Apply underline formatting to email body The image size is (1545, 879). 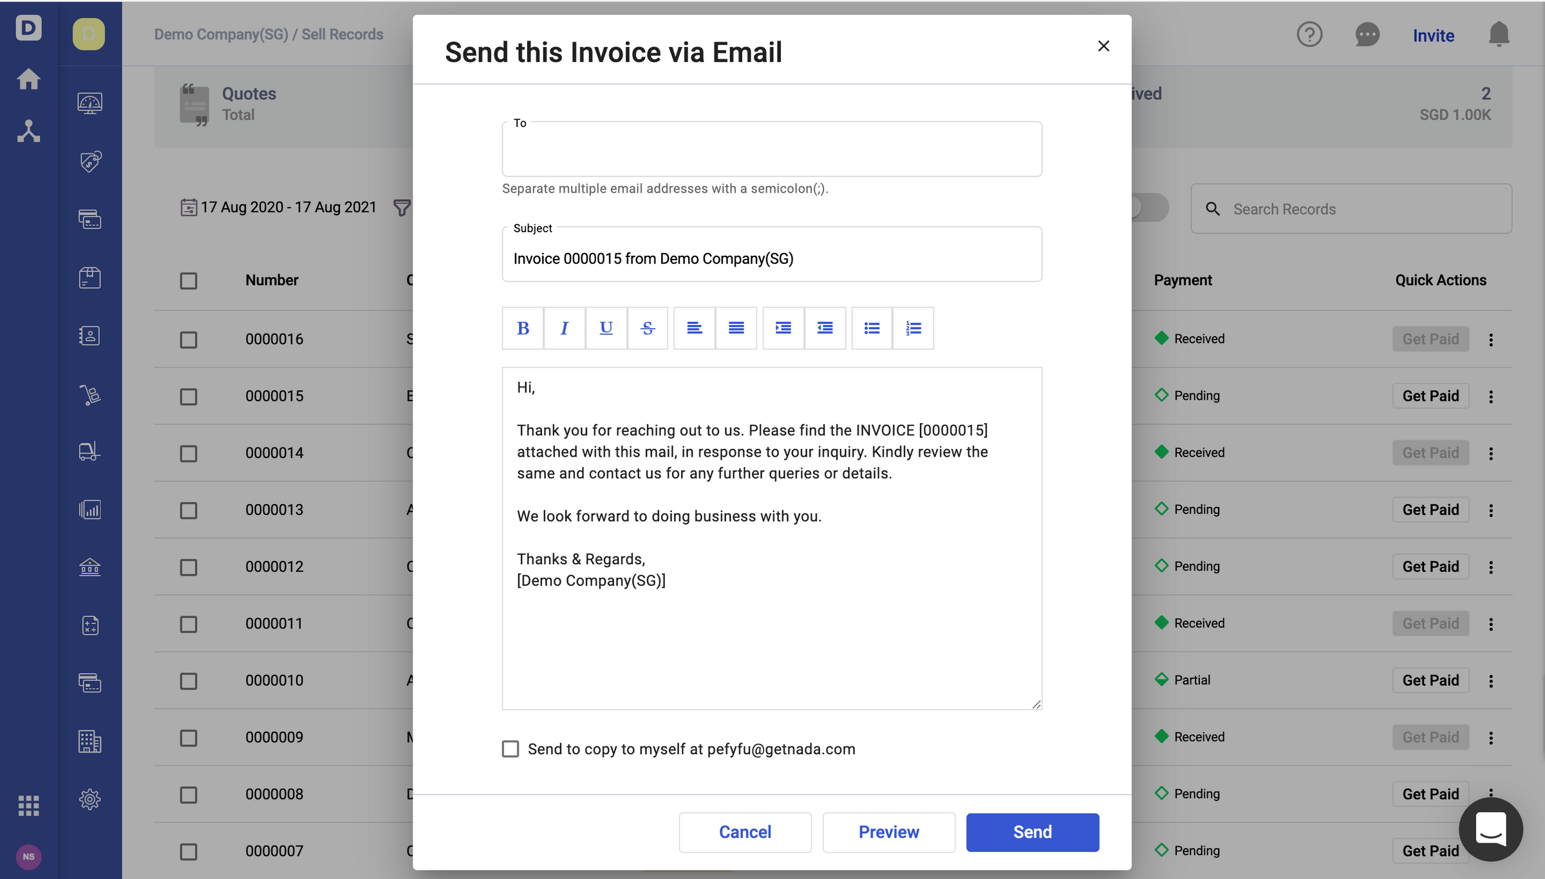click(x=606, y=328)
